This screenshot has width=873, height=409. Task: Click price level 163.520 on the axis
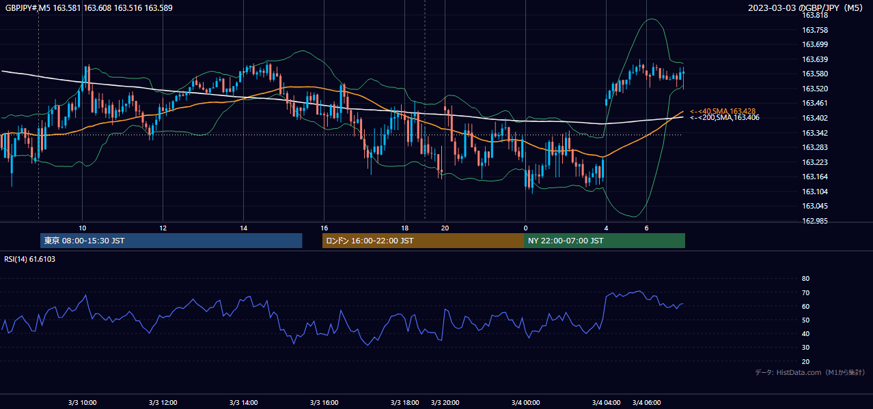pyautogui.click(x=815, y=89)
